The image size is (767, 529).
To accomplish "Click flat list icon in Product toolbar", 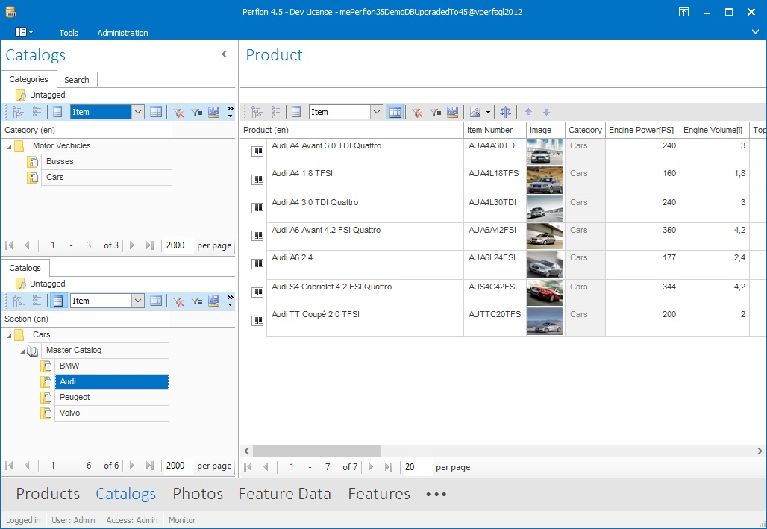I will click(275, 112).
